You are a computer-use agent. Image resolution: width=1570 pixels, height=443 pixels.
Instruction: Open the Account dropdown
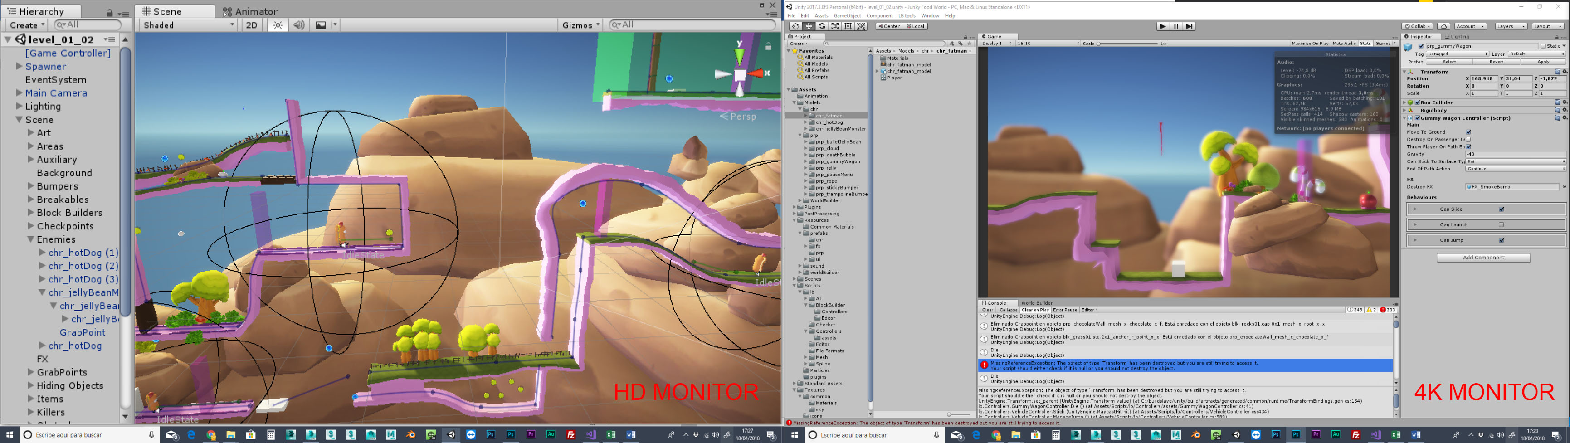[1470, 26]
